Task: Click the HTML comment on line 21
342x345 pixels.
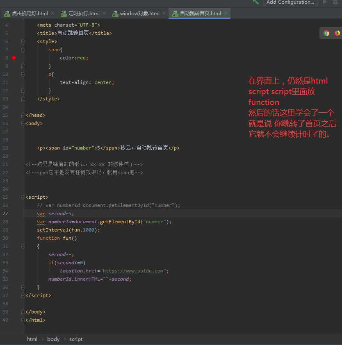Action: click(84, 164)
